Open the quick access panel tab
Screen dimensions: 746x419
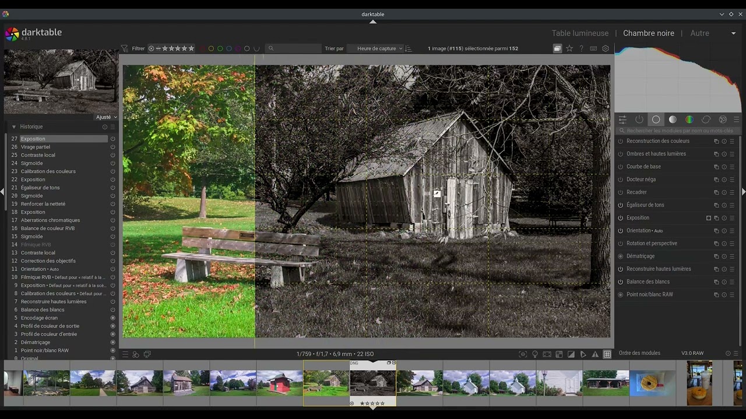pyautogui.click(x=622, y=119)
